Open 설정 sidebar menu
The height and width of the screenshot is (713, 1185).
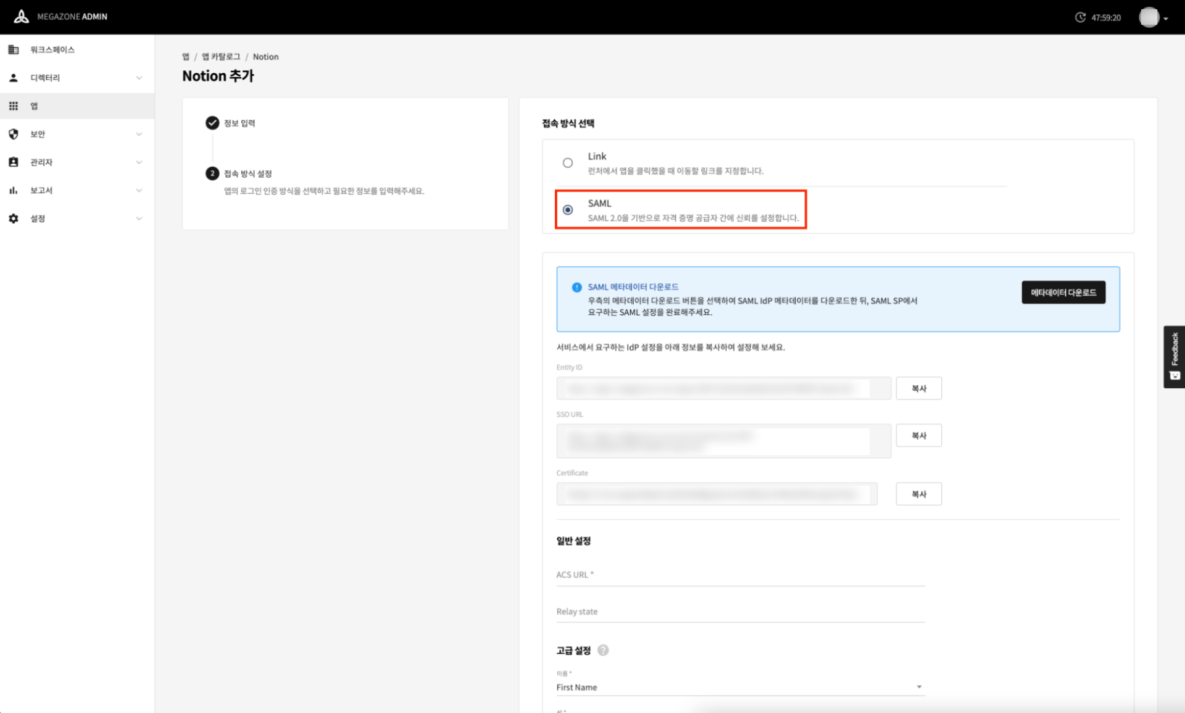[77, 219]
